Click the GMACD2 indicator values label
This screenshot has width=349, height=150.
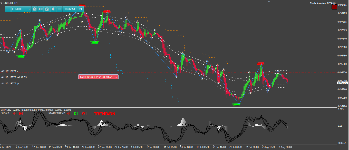pos(36,110)
